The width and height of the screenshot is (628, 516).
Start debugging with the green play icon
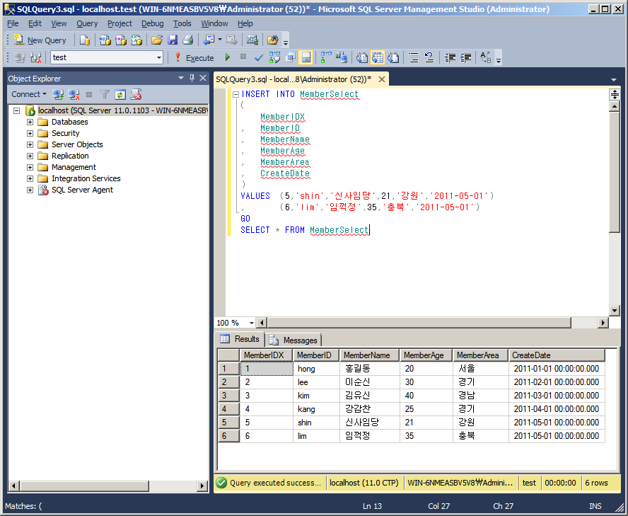tap(228, 58)
